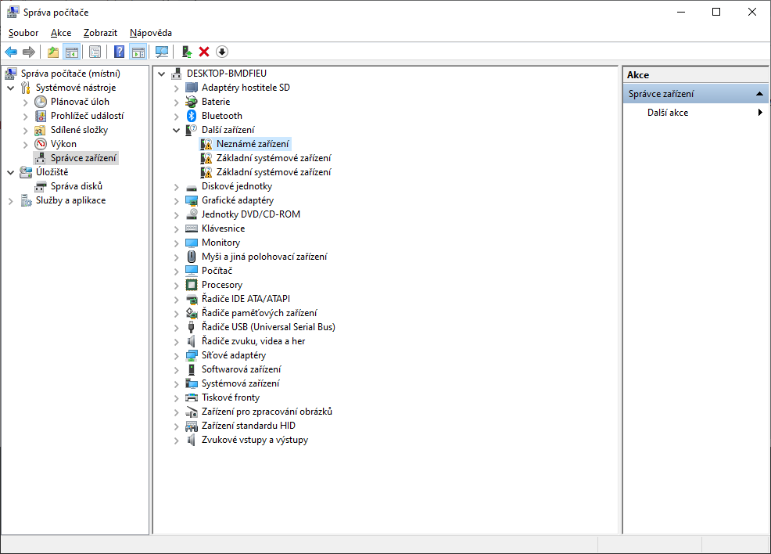Collapse the Systémové nástroje node

click(x=11, y=88)
